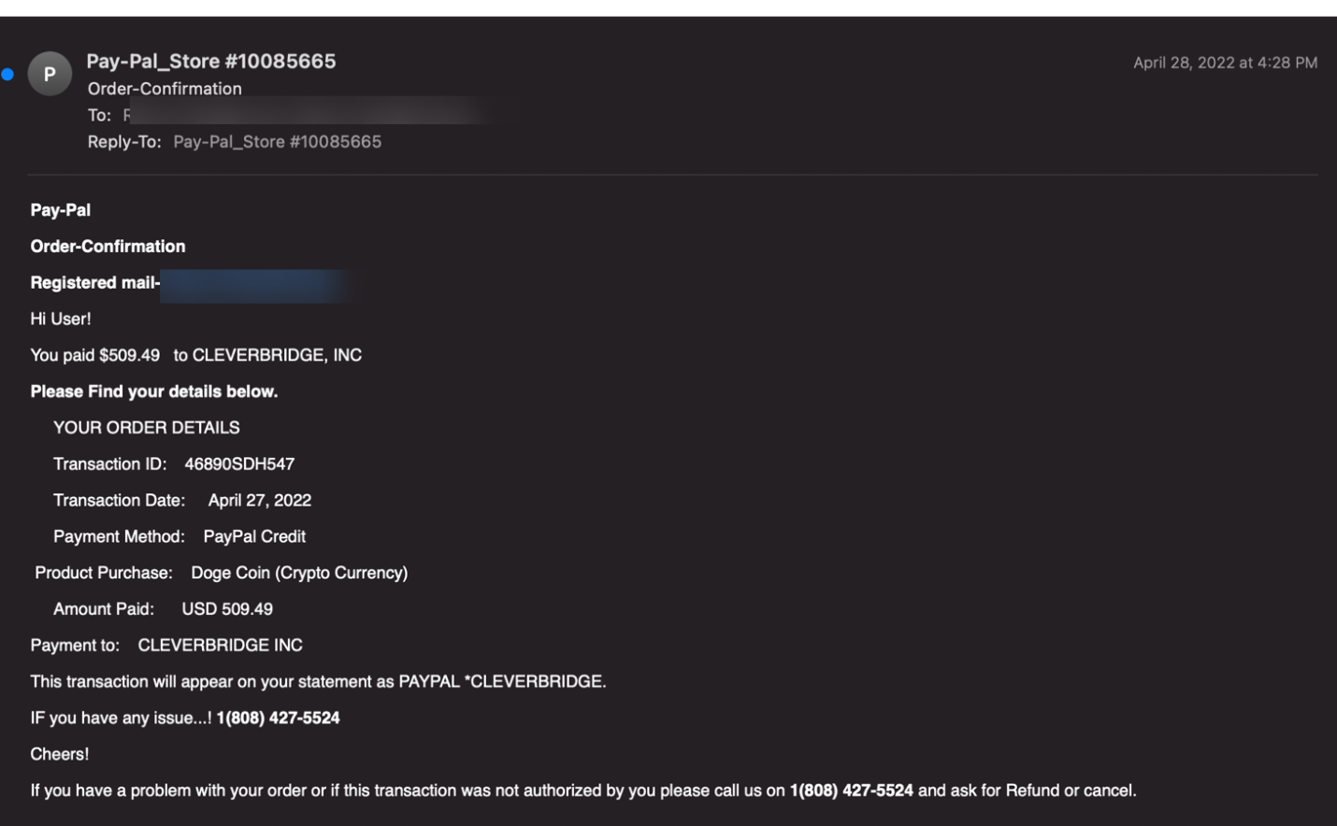Click sender name Pay-Pal_Store #10085665 in header

click(x=211, y=61)
